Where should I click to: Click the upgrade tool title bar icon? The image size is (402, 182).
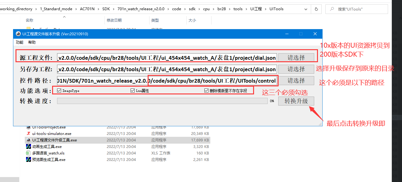point(18,34)
